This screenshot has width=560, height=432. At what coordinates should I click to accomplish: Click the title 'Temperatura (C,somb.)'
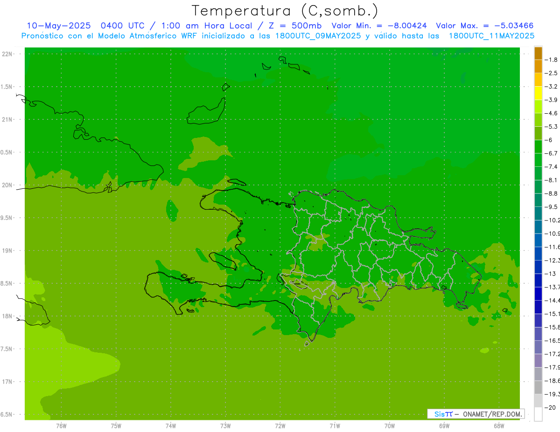coord(285,10)
